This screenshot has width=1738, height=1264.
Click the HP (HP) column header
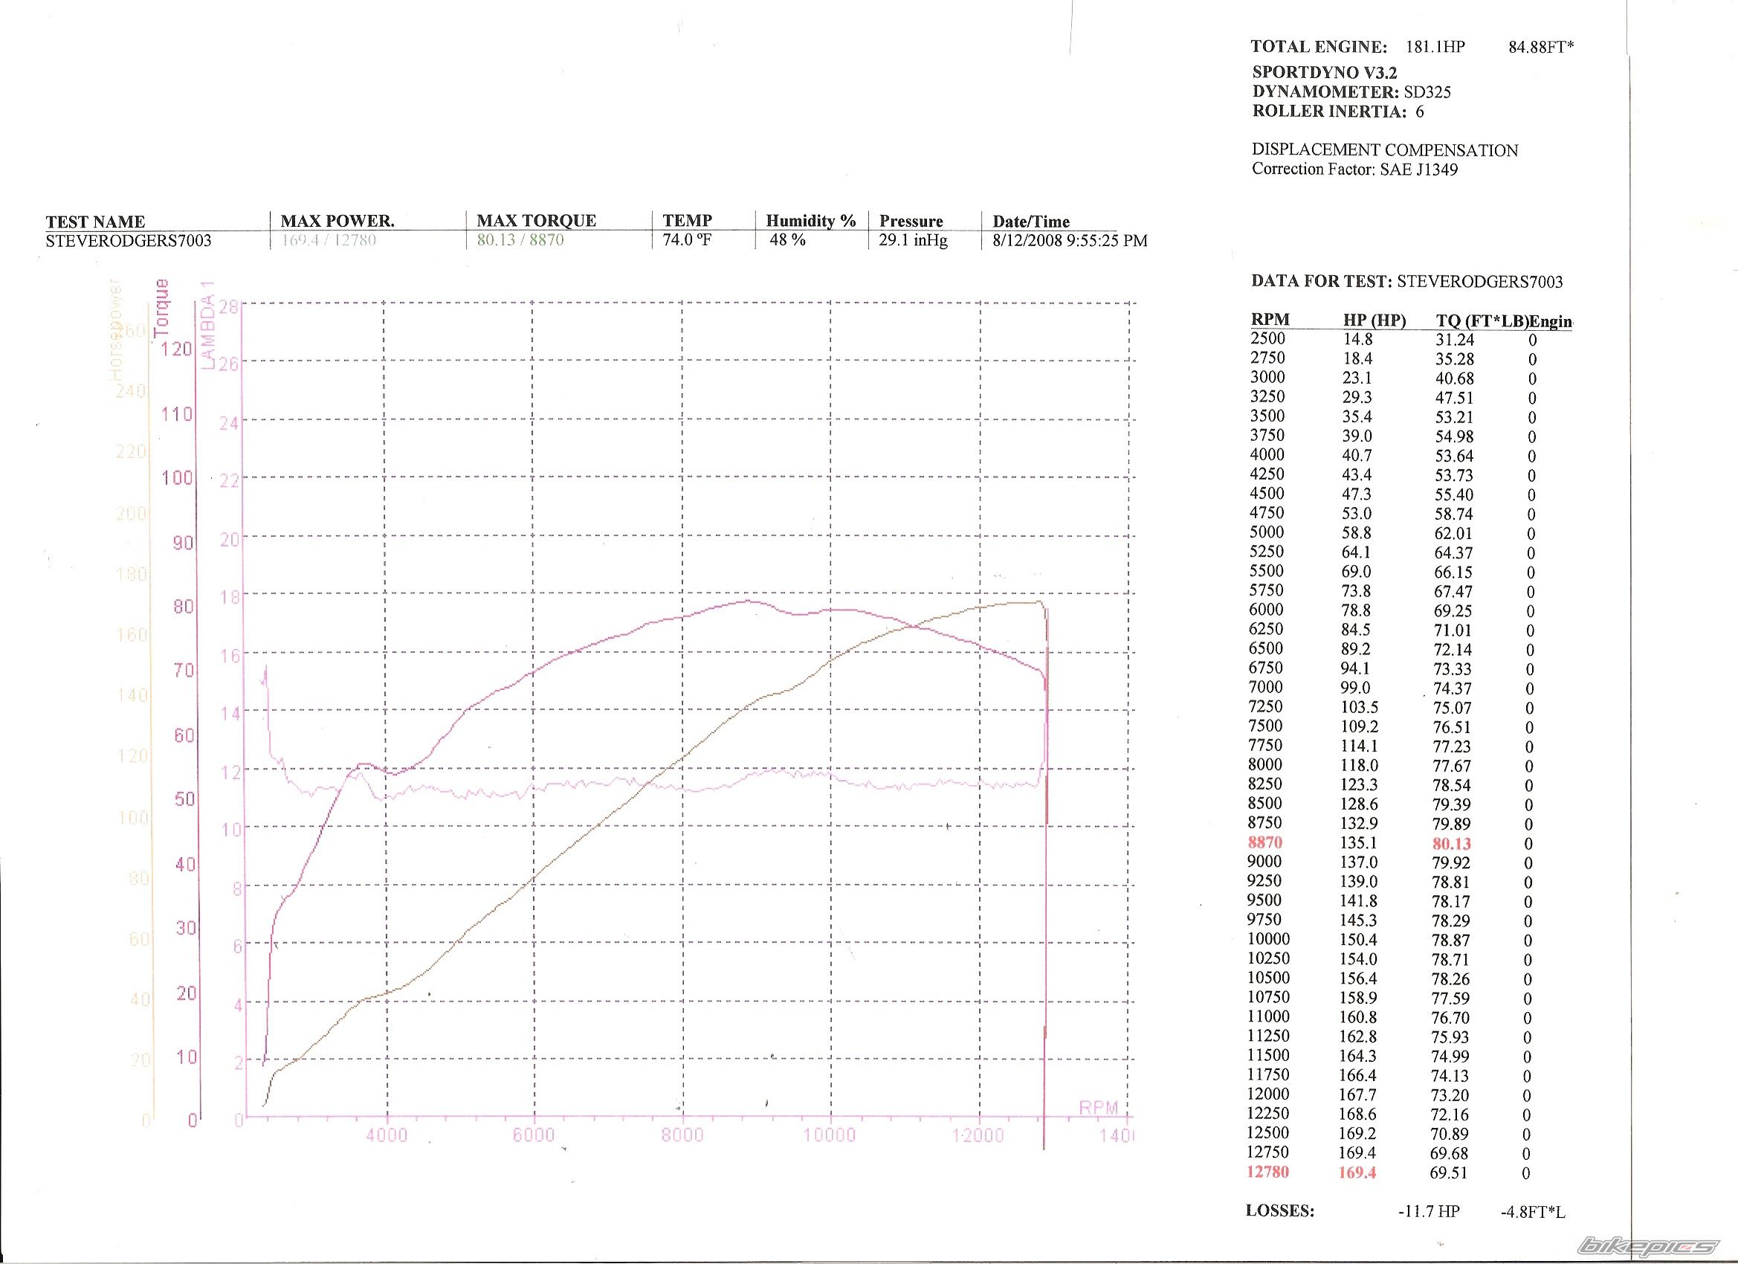[x=1374, y=321]
